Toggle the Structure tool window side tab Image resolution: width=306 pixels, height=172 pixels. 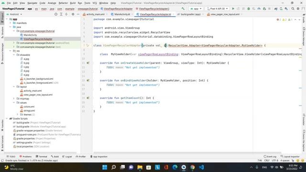(2, 32)
